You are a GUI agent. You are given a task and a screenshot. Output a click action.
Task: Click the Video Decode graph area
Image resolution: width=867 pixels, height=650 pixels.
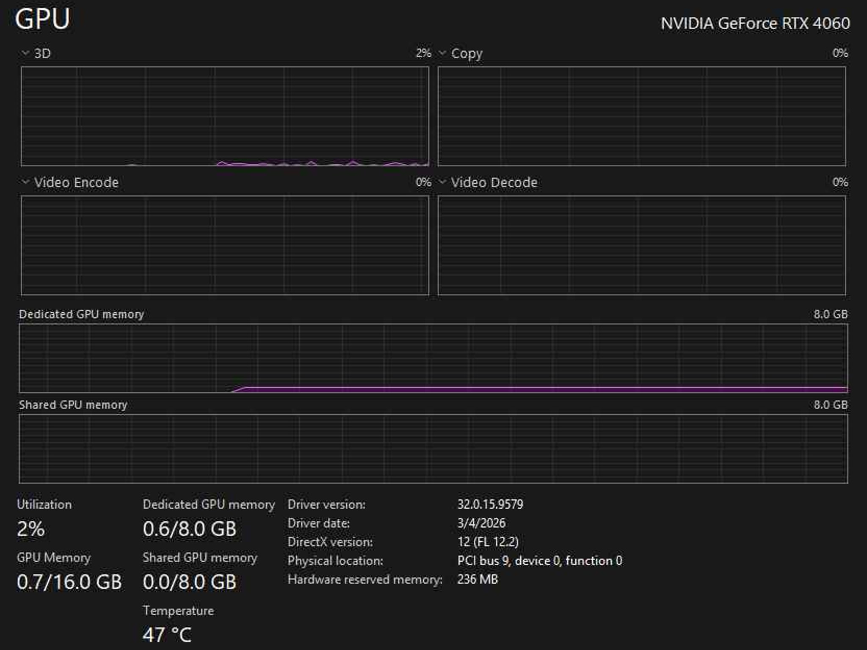[642, 245]
